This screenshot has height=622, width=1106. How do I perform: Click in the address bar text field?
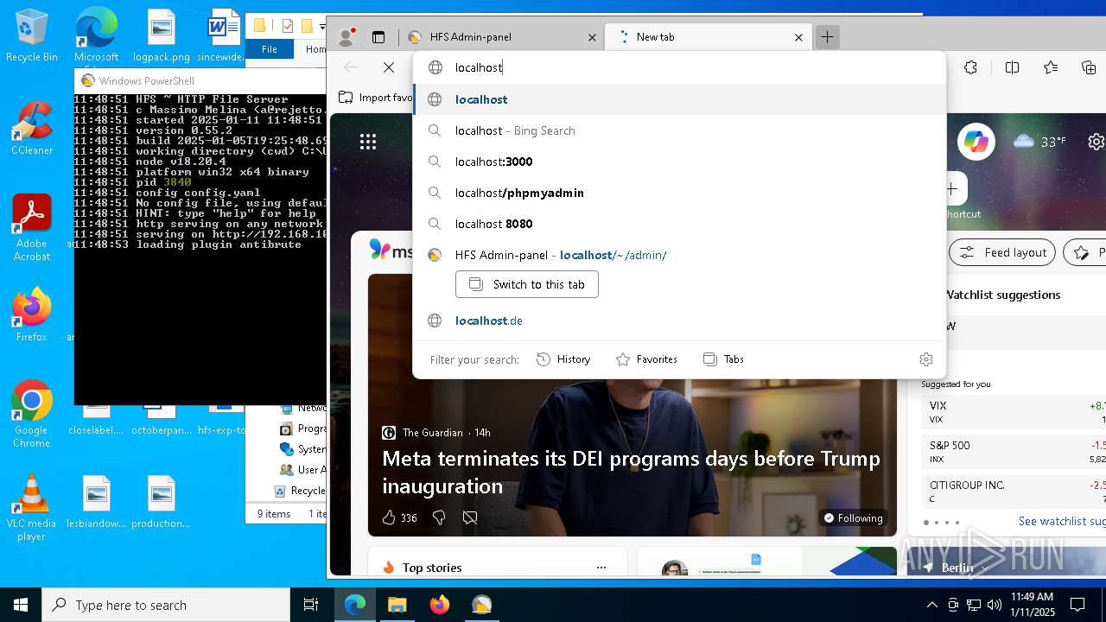pos(679,67)
